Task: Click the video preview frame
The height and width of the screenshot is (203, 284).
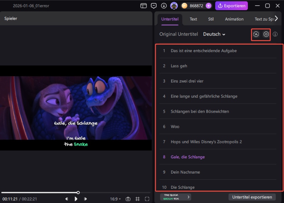Action: click(76, 108)
